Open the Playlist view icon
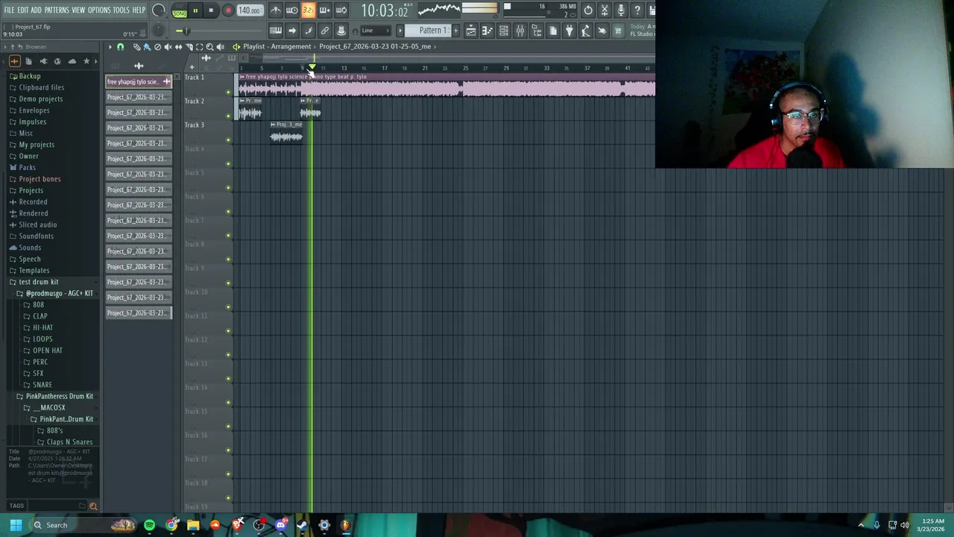The height and width of the screenshot is (537, 954). (x=470, y=31)
